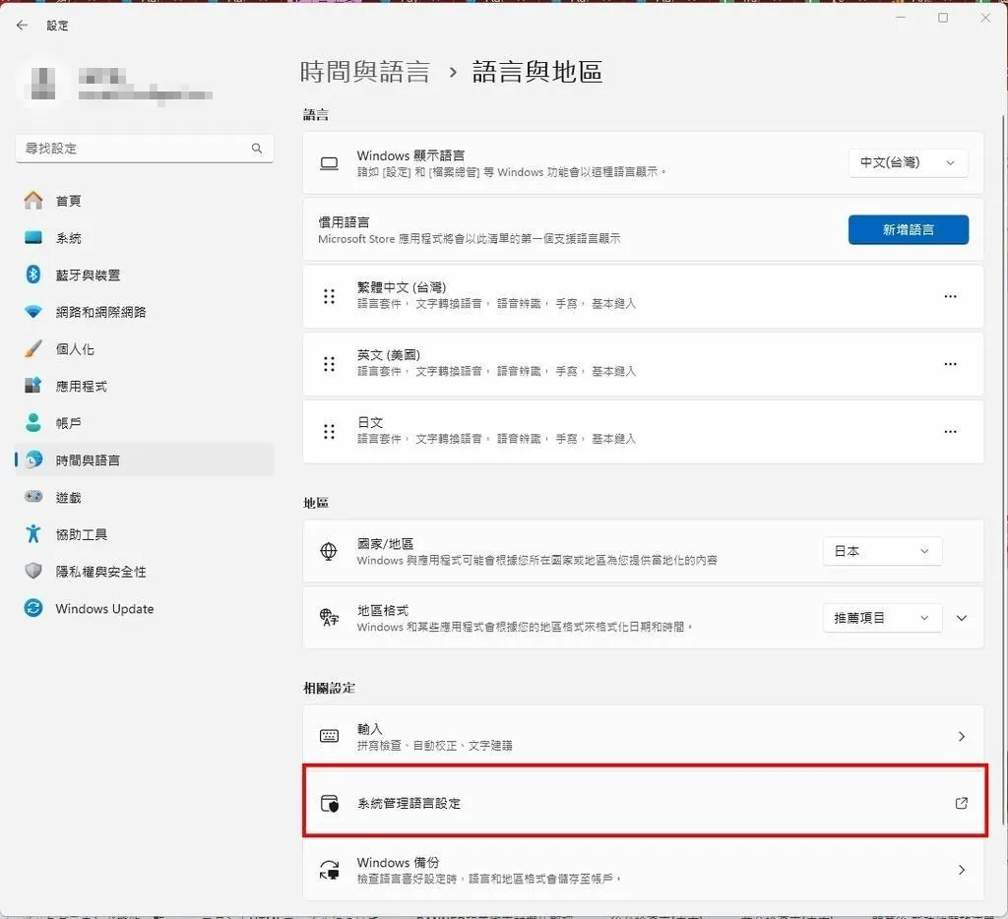Expand the Windows 備份 chevron

961,870
